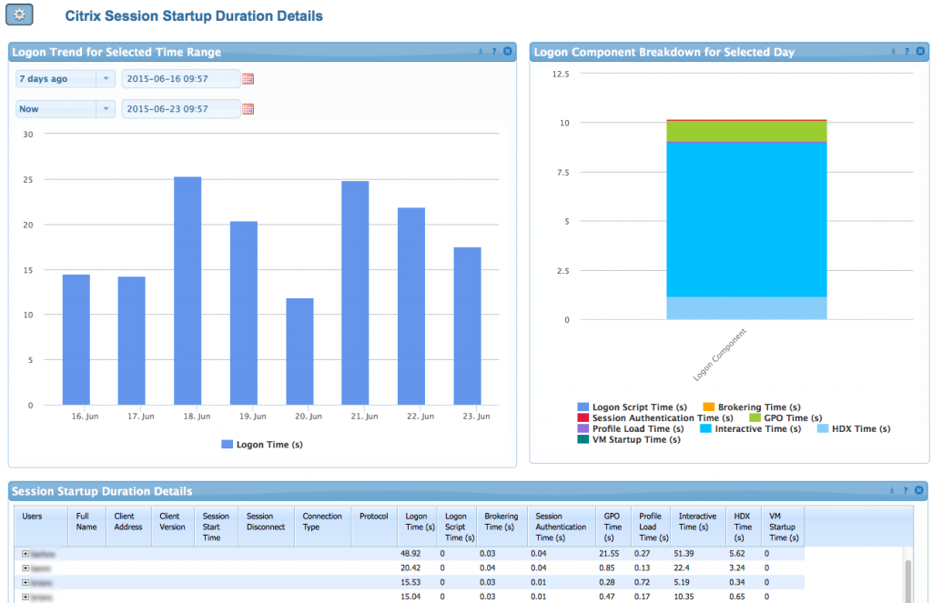Toggle Profile Load Time (s) legend entry
The height and width of the screenshot is (603, 932).
click(x=632, y=428)
